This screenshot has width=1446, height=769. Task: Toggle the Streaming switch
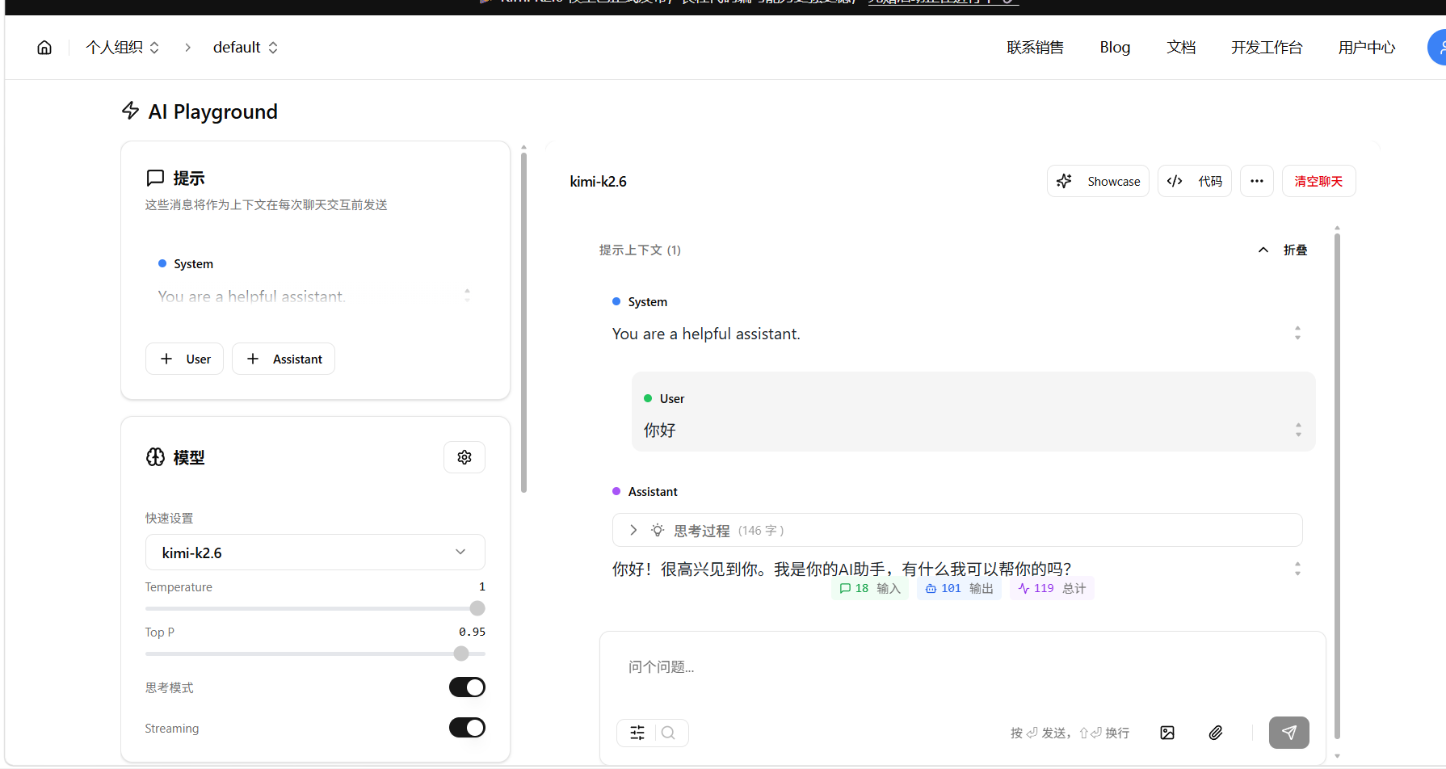click(467, 728)
